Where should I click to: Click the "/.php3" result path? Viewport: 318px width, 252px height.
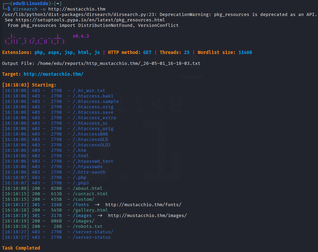click(x=81, y=183)
